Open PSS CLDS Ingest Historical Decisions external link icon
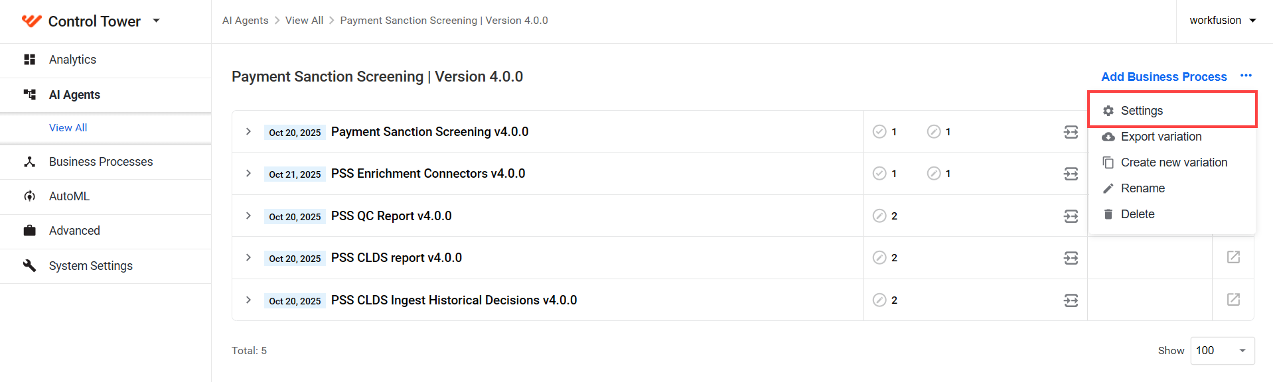The width and height of the screenshot is (1273, 382). pos(1233,300)
